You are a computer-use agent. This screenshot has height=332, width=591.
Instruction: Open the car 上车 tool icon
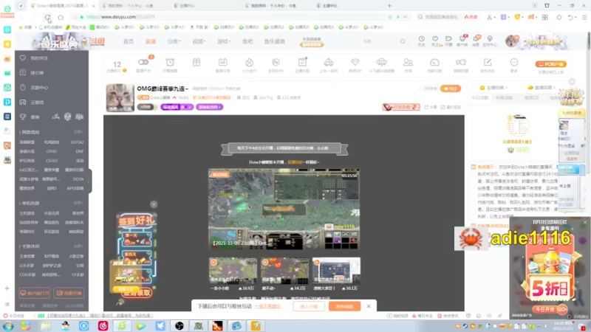tap(329, 65)
